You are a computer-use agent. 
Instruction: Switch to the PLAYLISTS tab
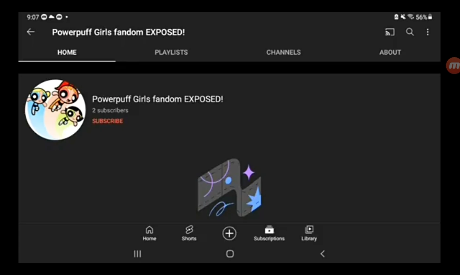coord(171,52)
